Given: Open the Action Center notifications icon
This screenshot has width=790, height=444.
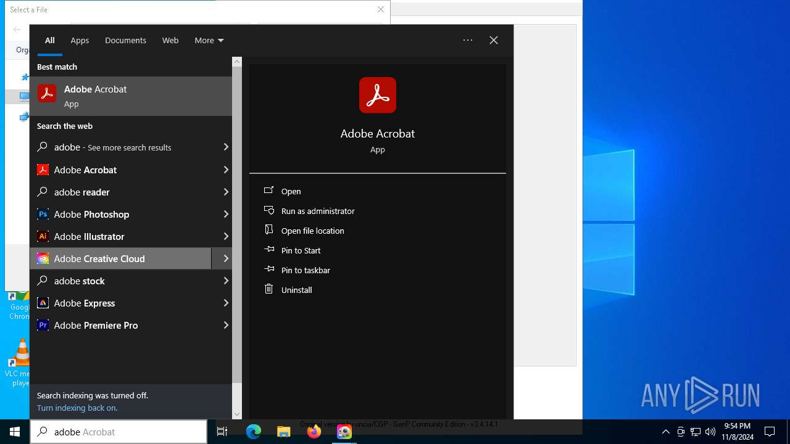Looking at the screenshot, I should (x=770, y=432).
